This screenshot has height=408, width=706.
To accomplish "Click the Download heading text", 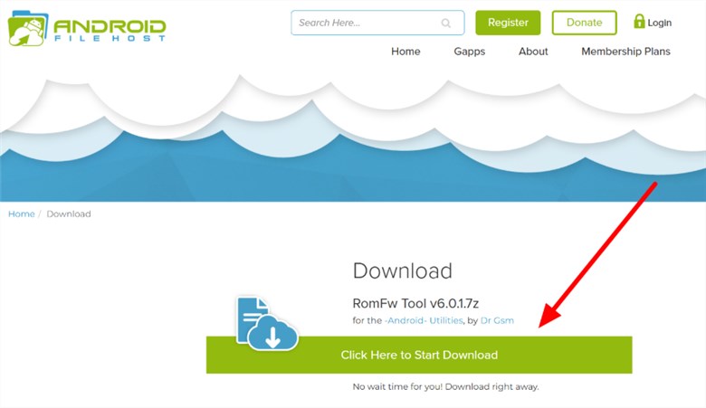I will click(403, 270).
